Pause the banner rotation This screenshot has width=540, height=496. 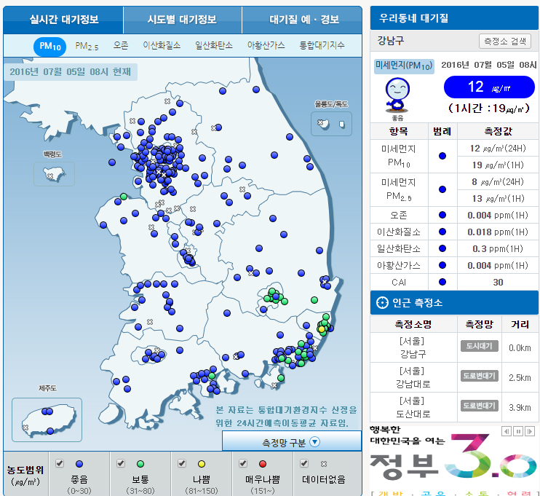click(x=520, y=431)
